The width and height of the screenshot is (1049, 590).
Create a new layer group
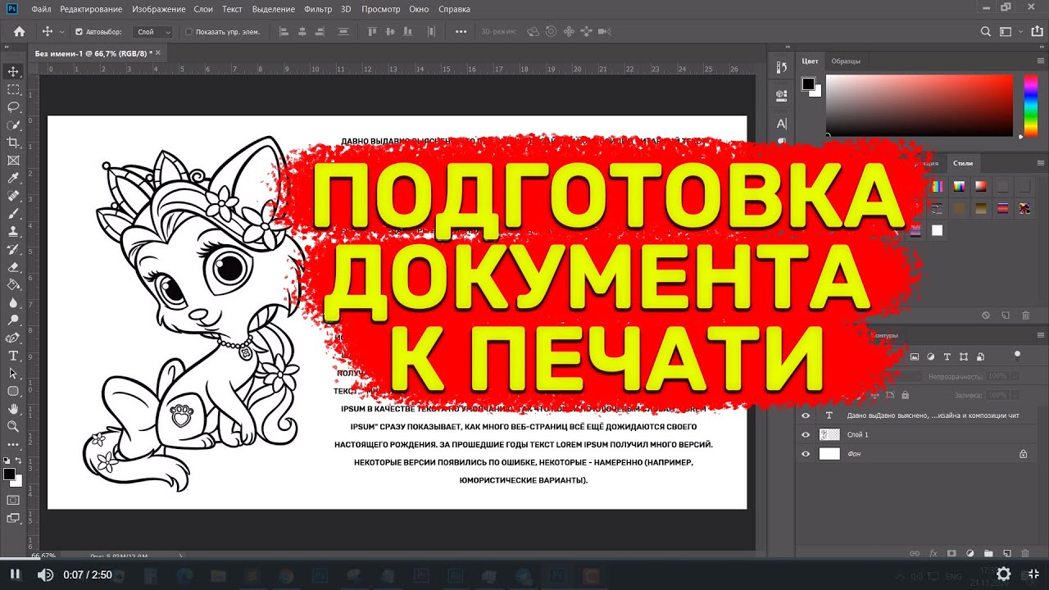click(988, 553)
